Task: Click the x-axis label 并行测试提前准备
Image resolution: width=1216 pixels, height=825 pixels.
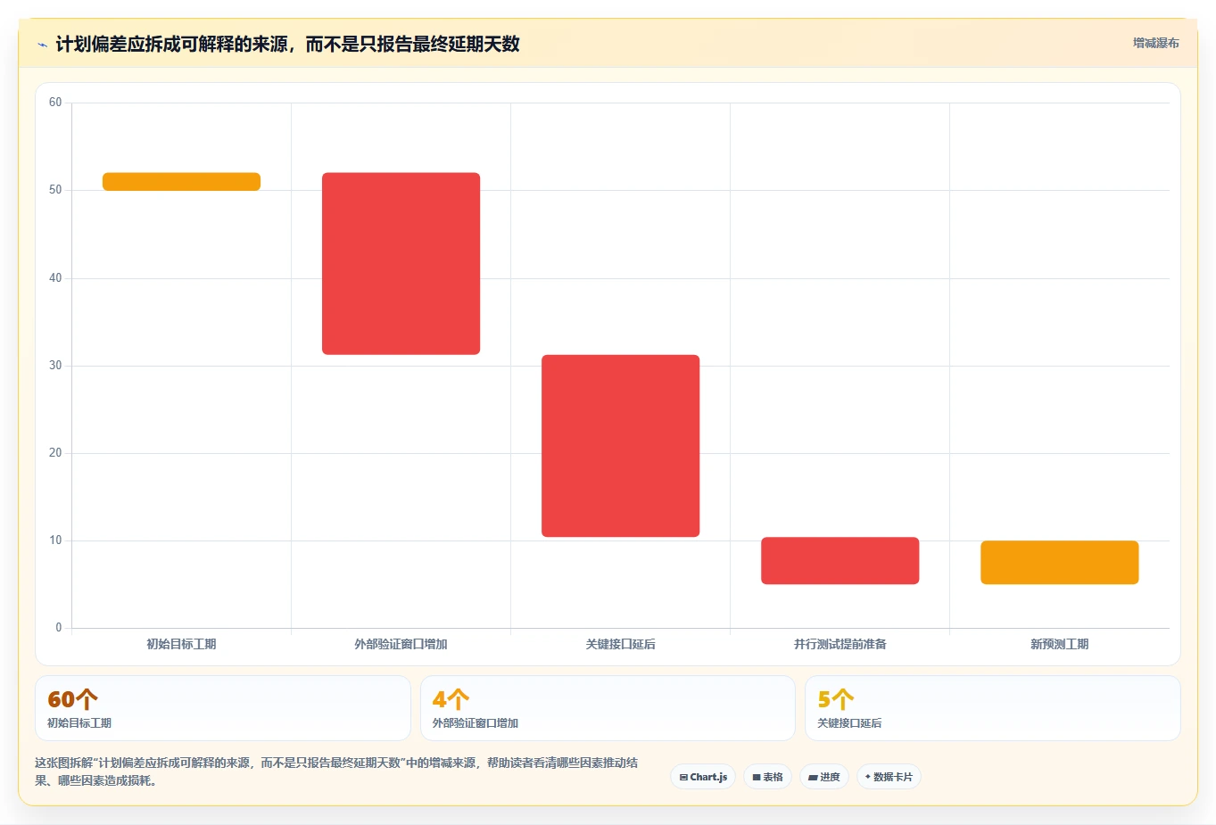Action: [840, 644]
